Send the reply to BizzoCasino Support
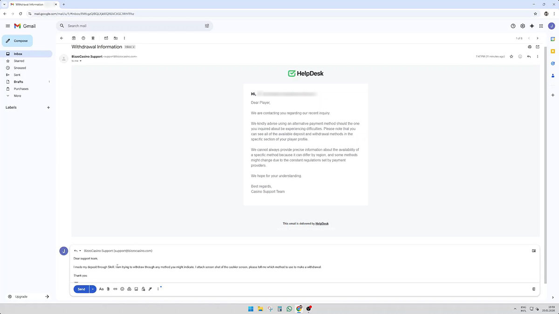Viewport: 559px width, 314px height. click(81, 289)
